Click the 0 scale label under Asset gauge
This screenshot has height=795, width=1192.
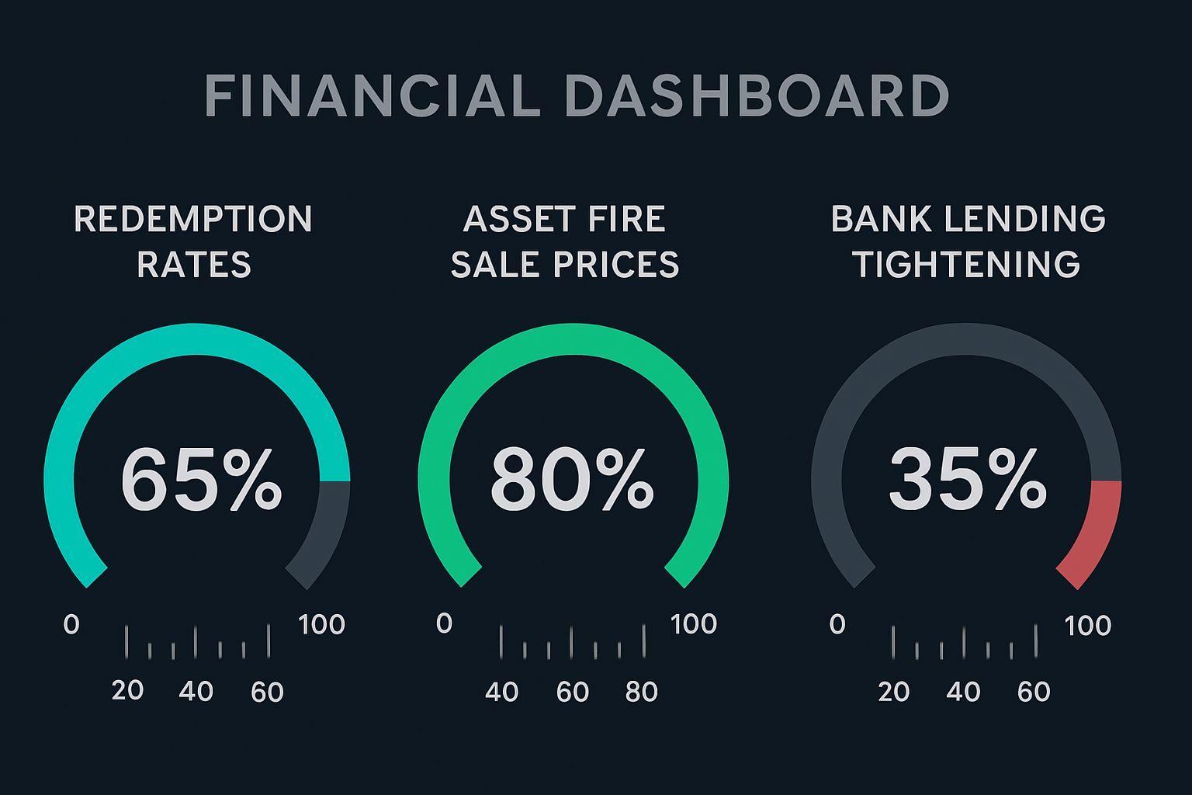tap(444, 623)
